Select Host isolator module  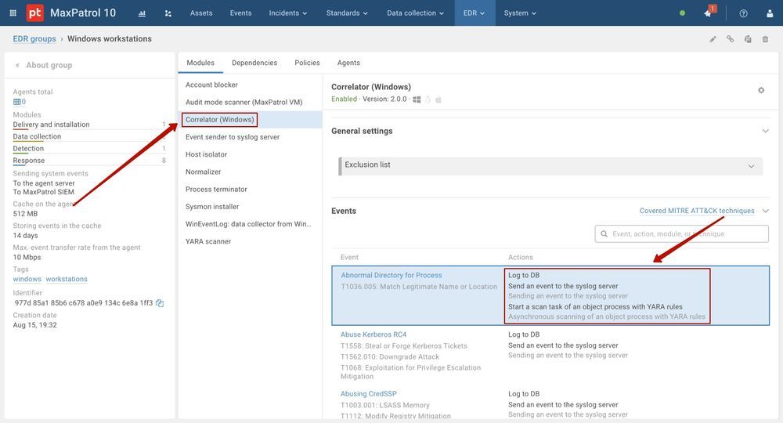point(251,155)
